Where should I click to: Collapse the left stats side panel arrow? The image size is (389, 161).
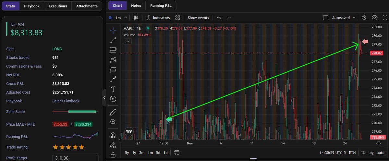tap(104, 98)
